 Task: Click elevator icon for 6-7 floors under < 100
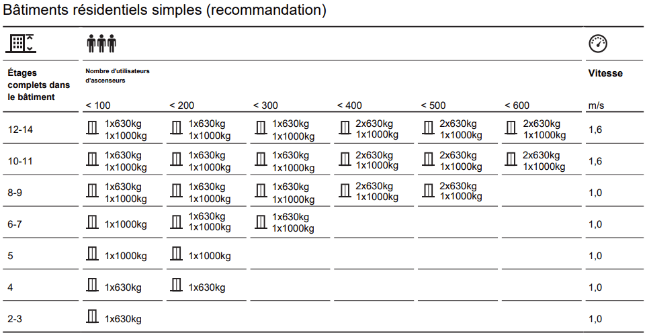point(93,222)
